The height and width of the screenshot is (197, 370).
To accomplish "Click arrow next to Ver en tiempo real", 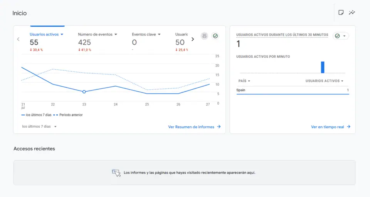I will pos(348,127).
